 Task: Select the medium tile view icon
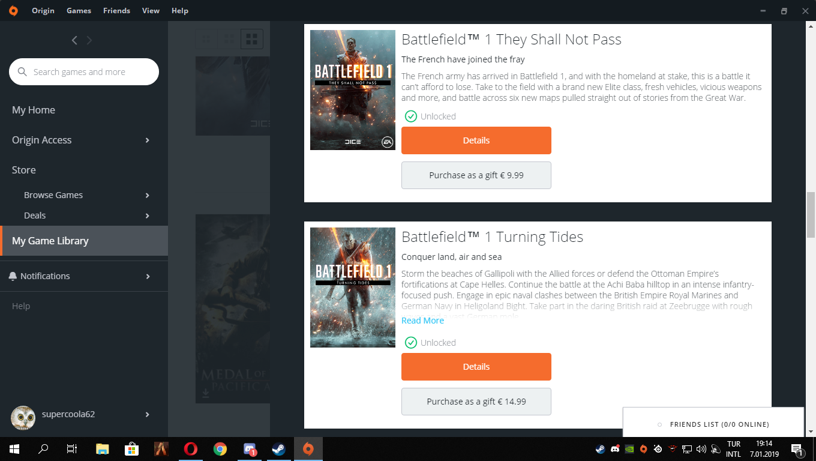tap(229, 40)
